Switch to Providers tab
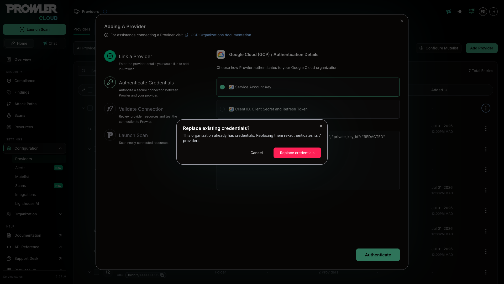The image size is (504, 284). click(82, 29)
